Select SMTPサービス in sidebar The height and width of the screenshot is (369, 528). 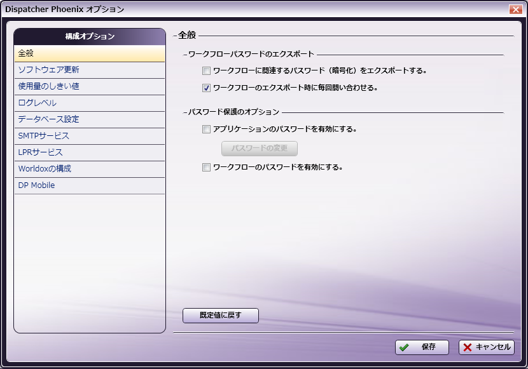coord(90,136)
